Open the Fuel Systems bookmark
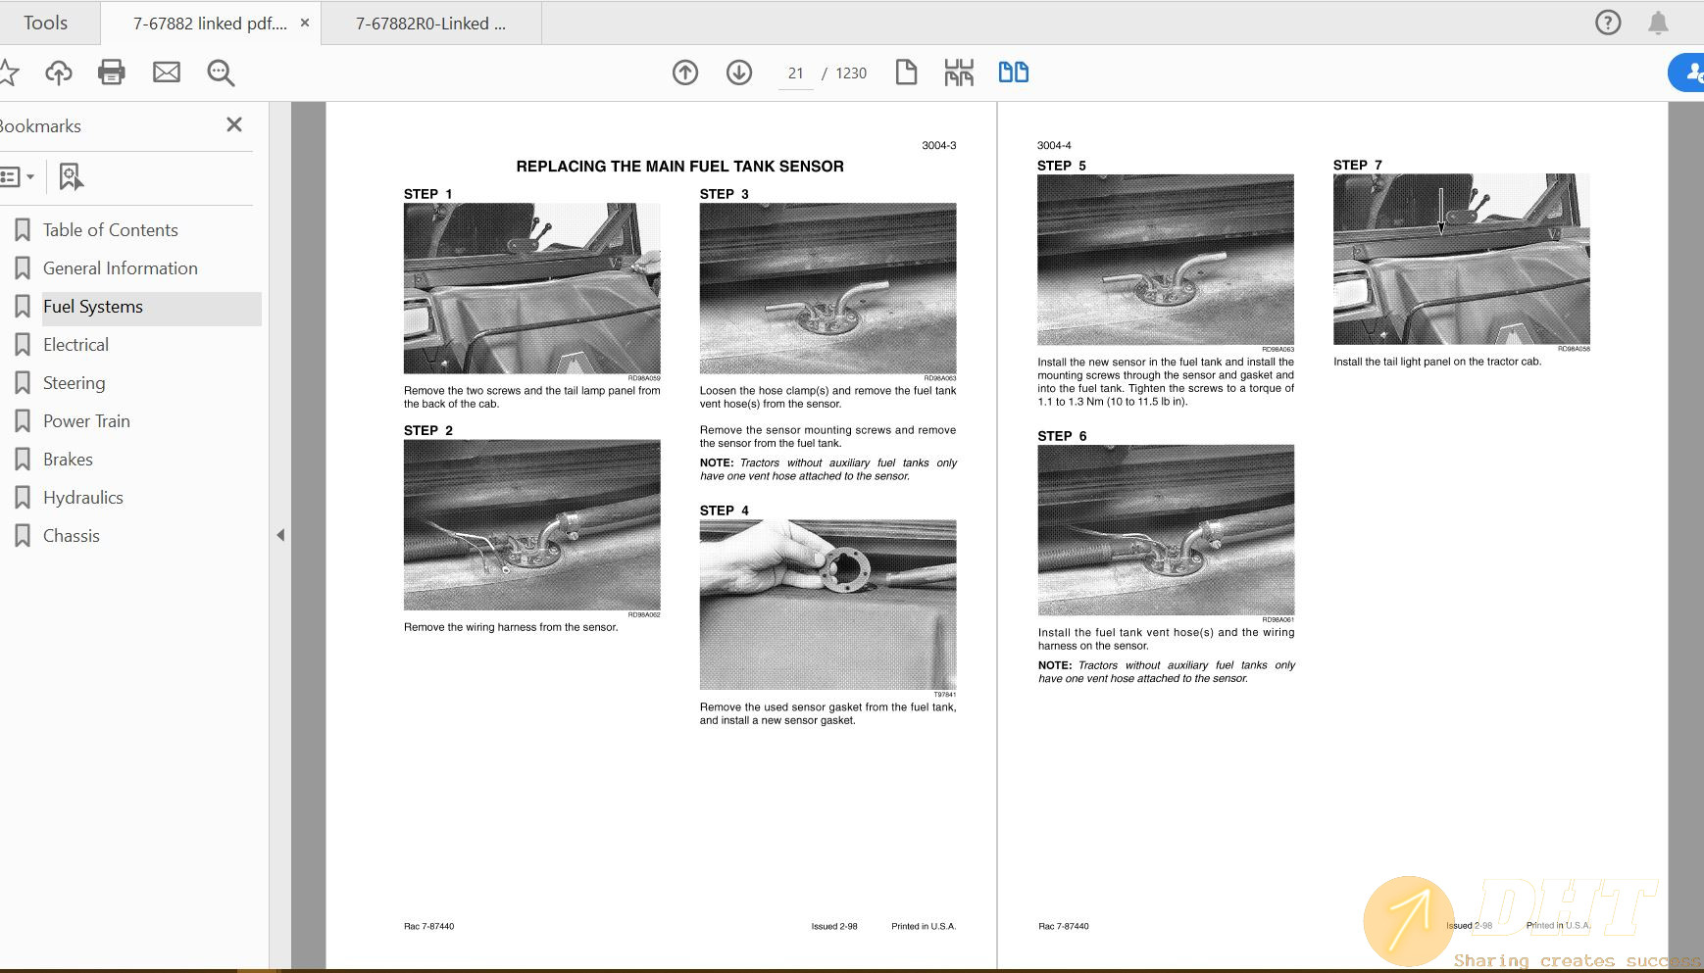Screen dimensions: 1704x973 93,307
